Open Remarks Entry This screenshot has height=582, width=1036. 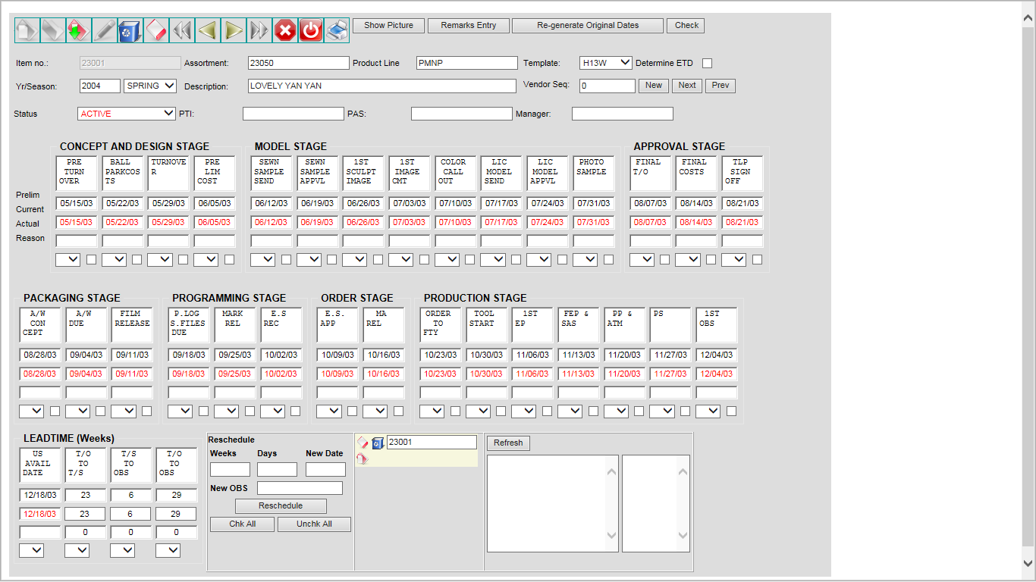469,26
